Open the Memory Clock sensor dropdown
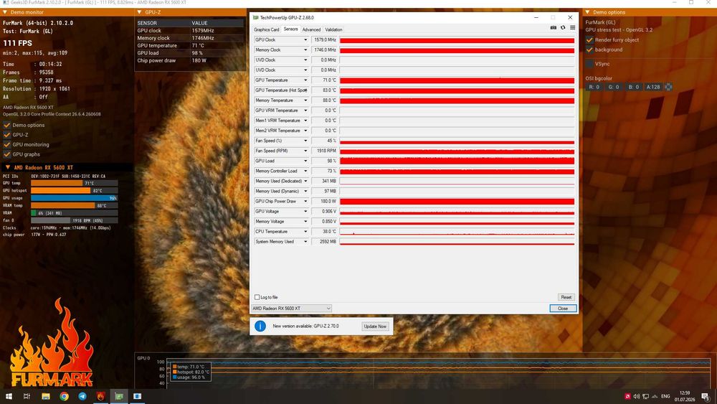The height and width of the screenshot is (404, 717). [x=305, y=50]
